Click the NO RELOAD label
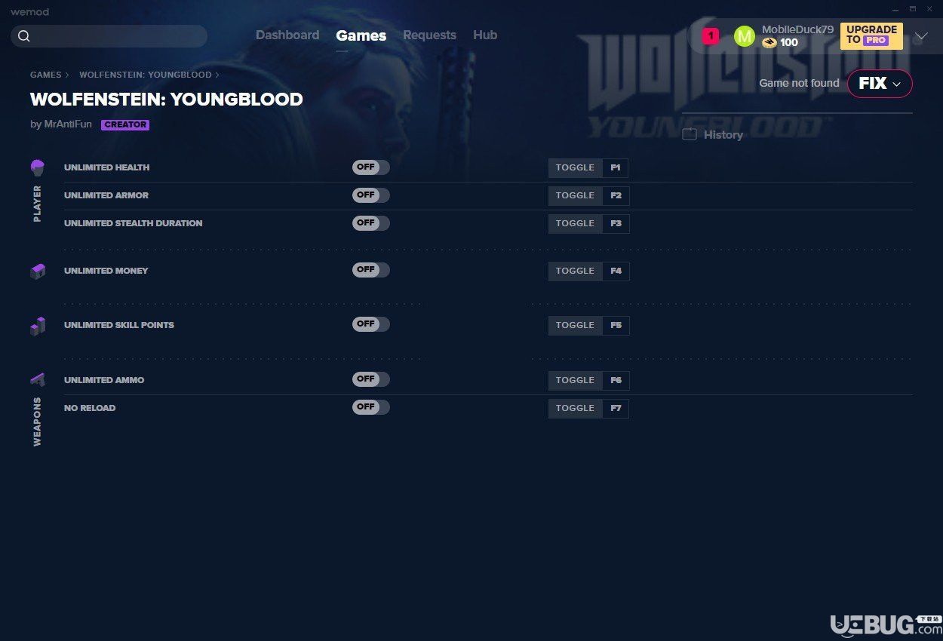Image resolution: width=943 pixels, height=641 pixels. point(90,408)
